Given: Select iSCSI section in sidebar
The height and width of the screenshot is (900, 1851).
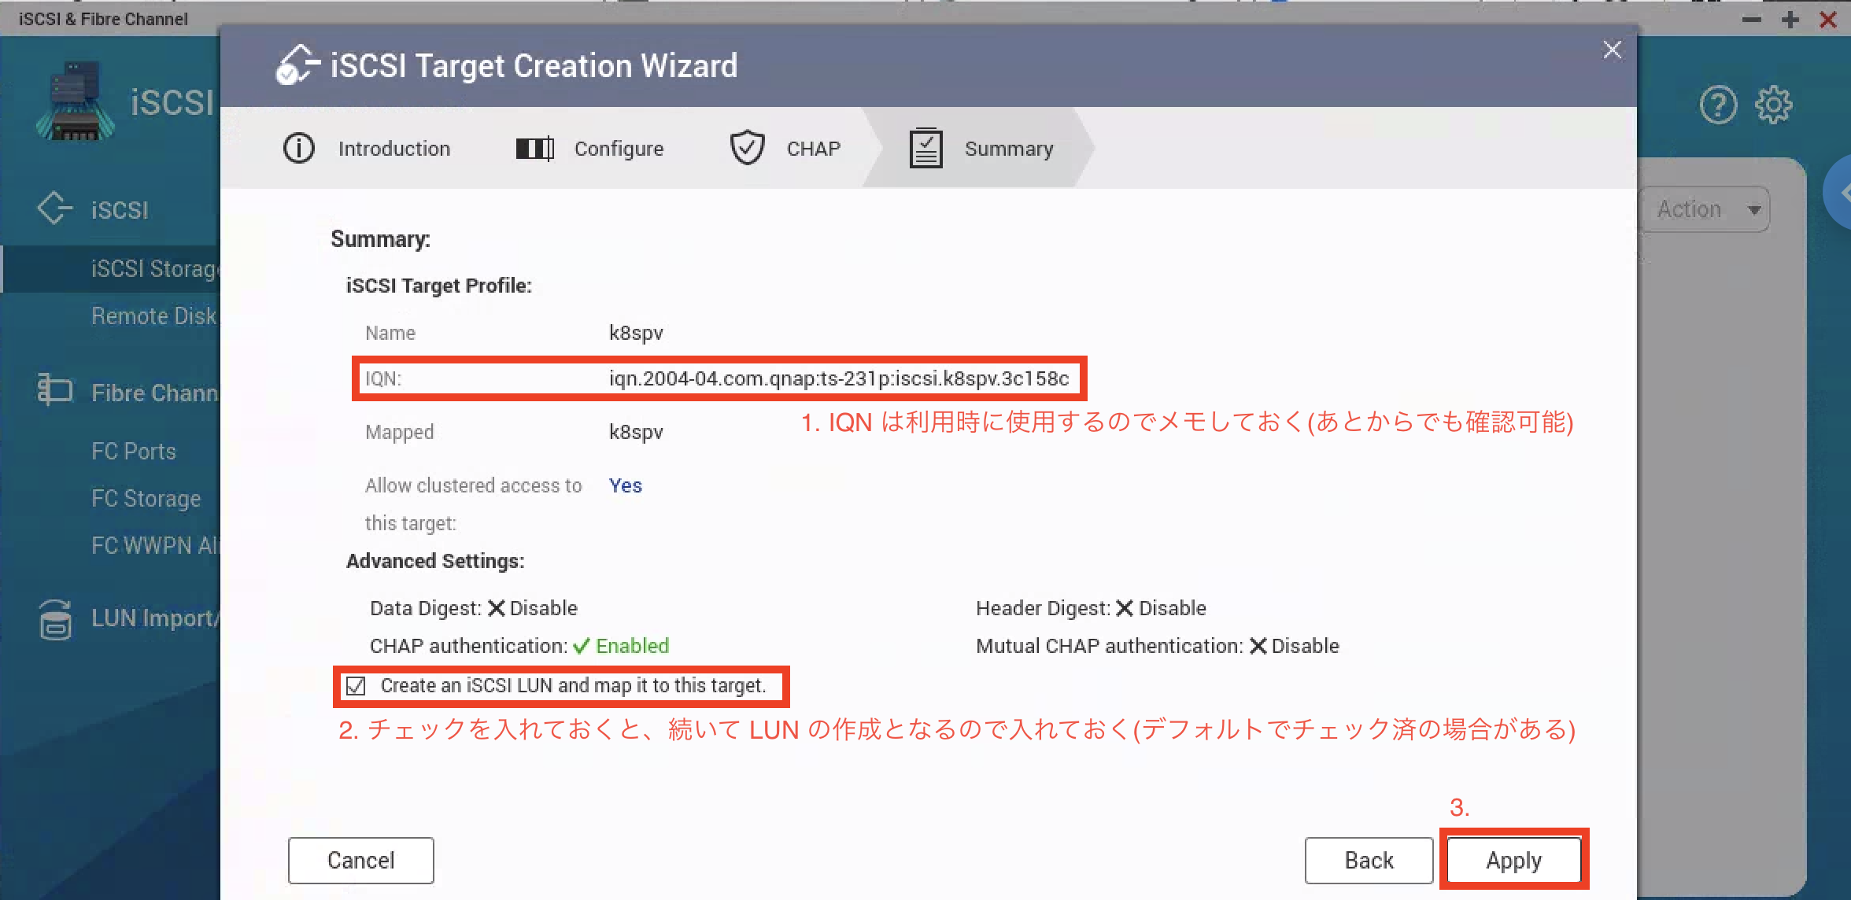Looking at the screenshot, I should [x=119, y=210].
